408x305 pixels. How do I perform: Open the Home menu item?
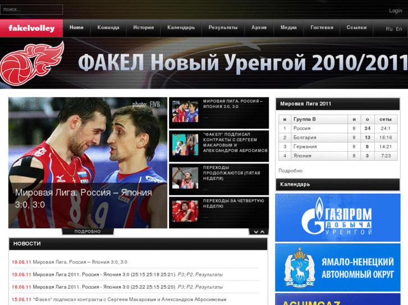(x=76, y=27)
